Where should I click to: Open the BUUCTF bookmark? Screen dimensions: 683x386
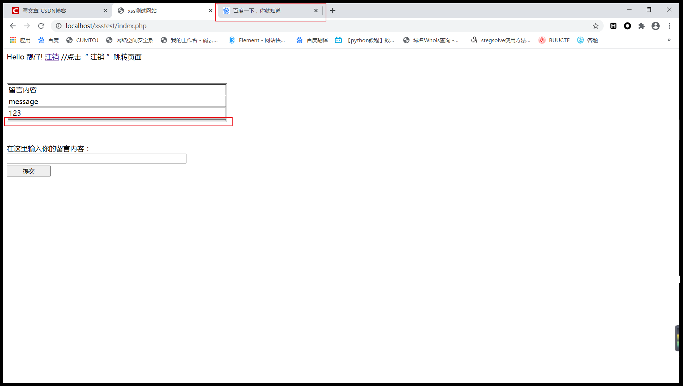pyautogui.click(x=554, y=40)
